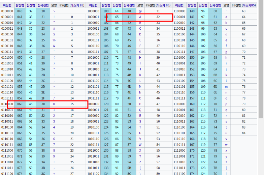This screenshot has height=175, width=264.
Task: Open lowercase t link in row 1110100
Action: (x=226, y=127)
